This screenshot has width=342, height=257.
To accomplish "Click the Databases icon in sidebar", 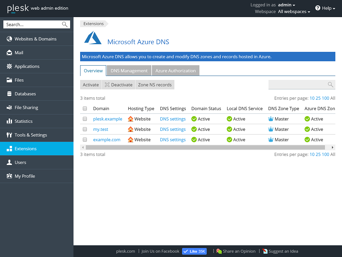I will pos(9,94).
